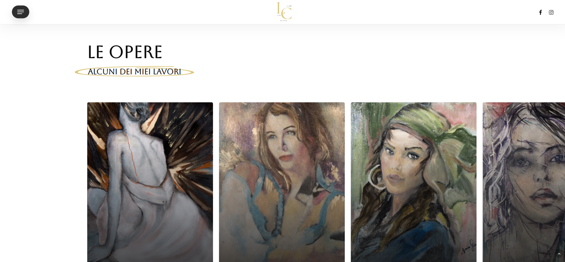Viewport: 565px width, 262px height.
Task: Click the eyes of headscarf woman
Action: click(x=402, y=153)
